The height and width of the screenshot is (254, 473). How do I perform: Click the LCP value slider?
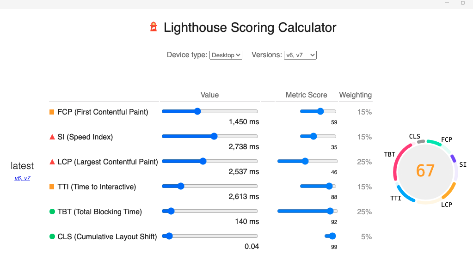210,161
